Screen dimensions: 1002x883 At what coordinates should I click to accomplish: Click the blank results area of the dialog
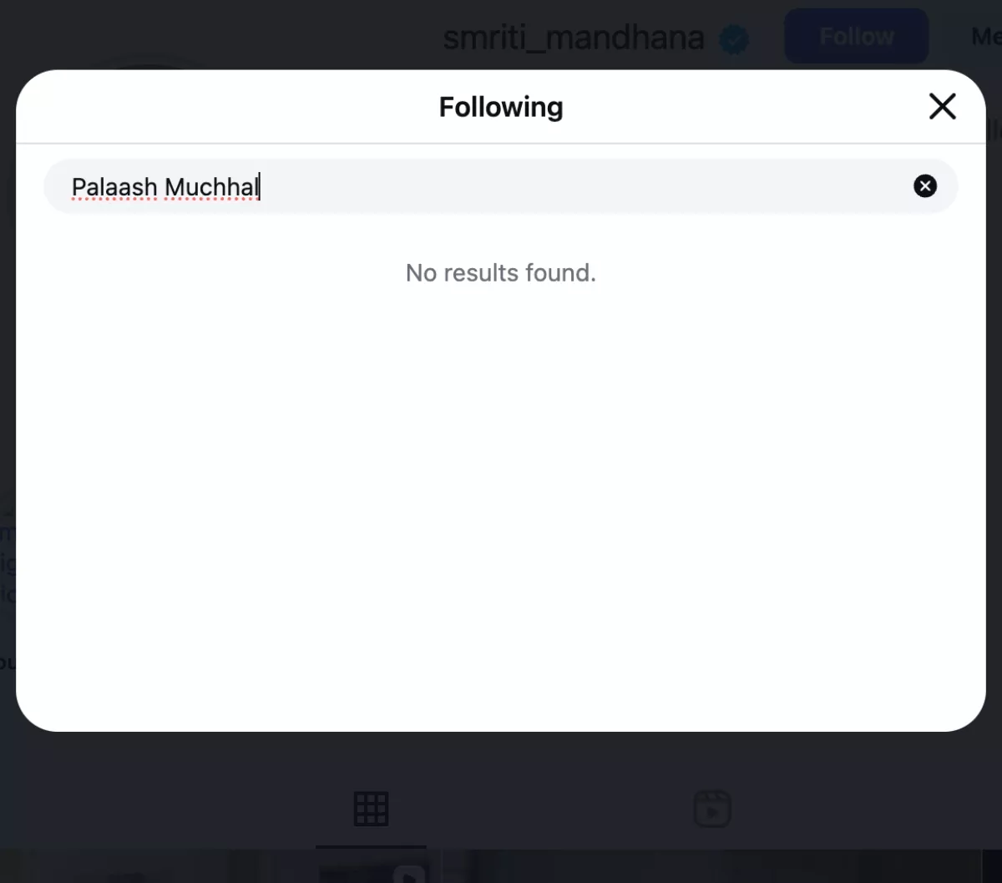pyautogui.click(x=501, y=501)
